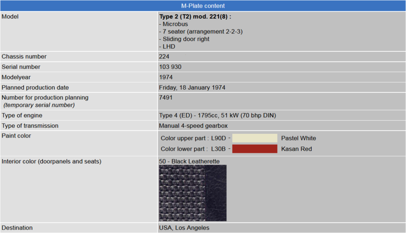Image resolution: width=406 pixels, height=233 pixels.
Task: Click the Type 4 (ED) engine description
Action: 217,115
